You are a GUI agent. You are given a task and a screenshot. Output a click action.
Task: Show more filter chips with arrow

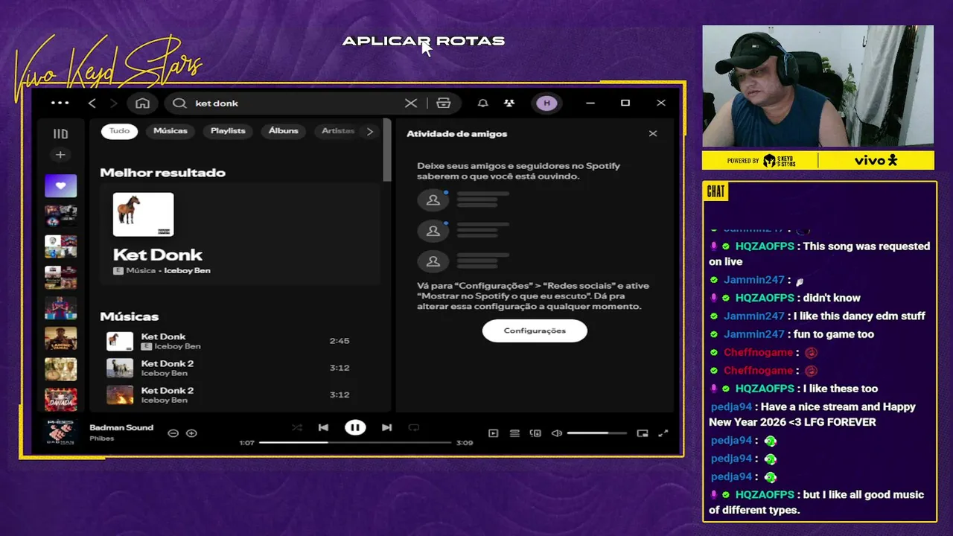point(370,131)
